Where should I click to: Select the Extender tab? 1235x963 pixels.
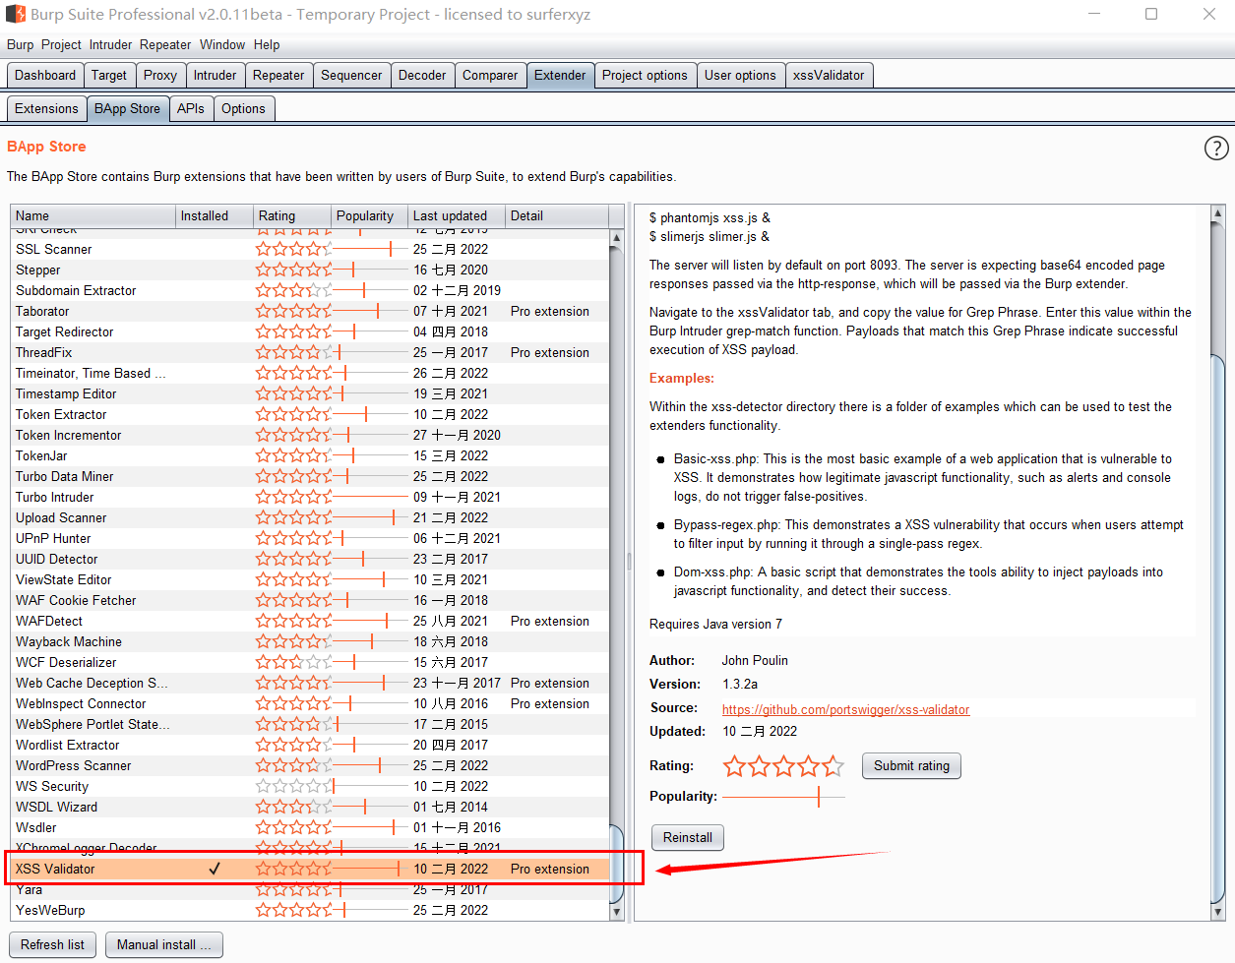[560, 75]
